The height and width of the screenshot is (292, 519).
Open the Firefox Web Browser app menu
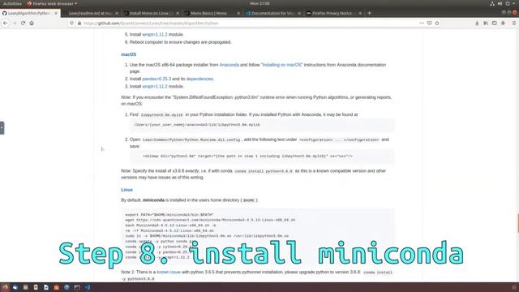[52, 3]
